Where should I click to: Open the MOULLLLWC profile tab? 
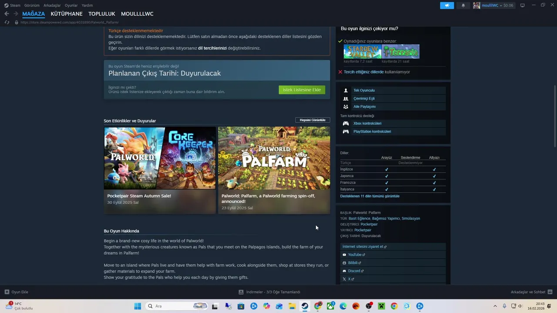coord(137,14)
